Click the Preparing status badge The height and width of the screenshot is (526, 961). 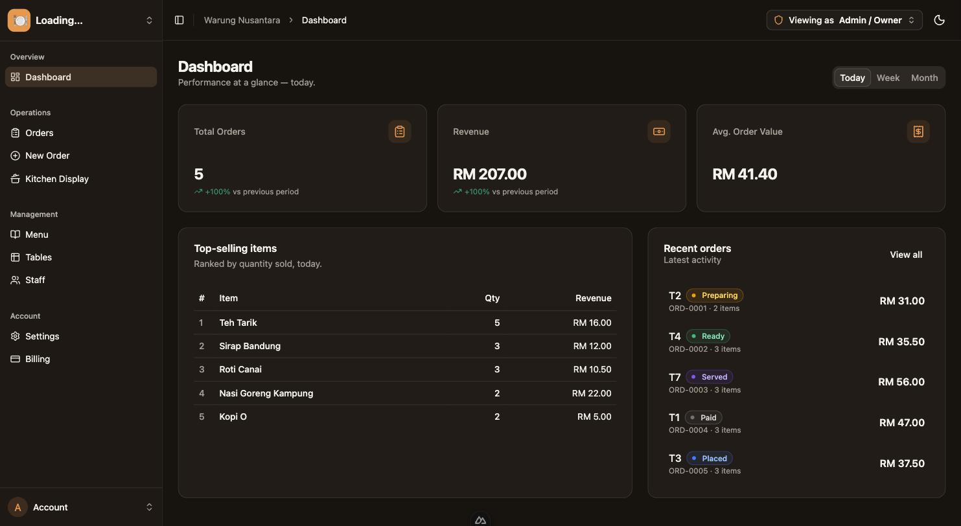(715, 295)
